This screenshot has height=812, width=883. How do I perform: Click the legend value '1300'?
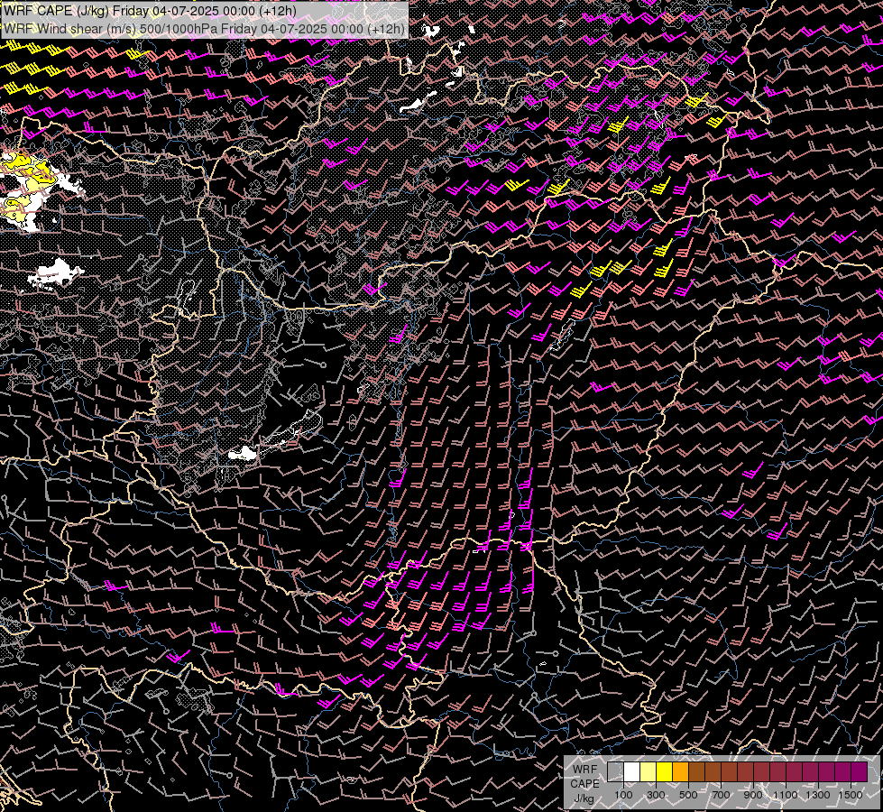tap(818, 795)
